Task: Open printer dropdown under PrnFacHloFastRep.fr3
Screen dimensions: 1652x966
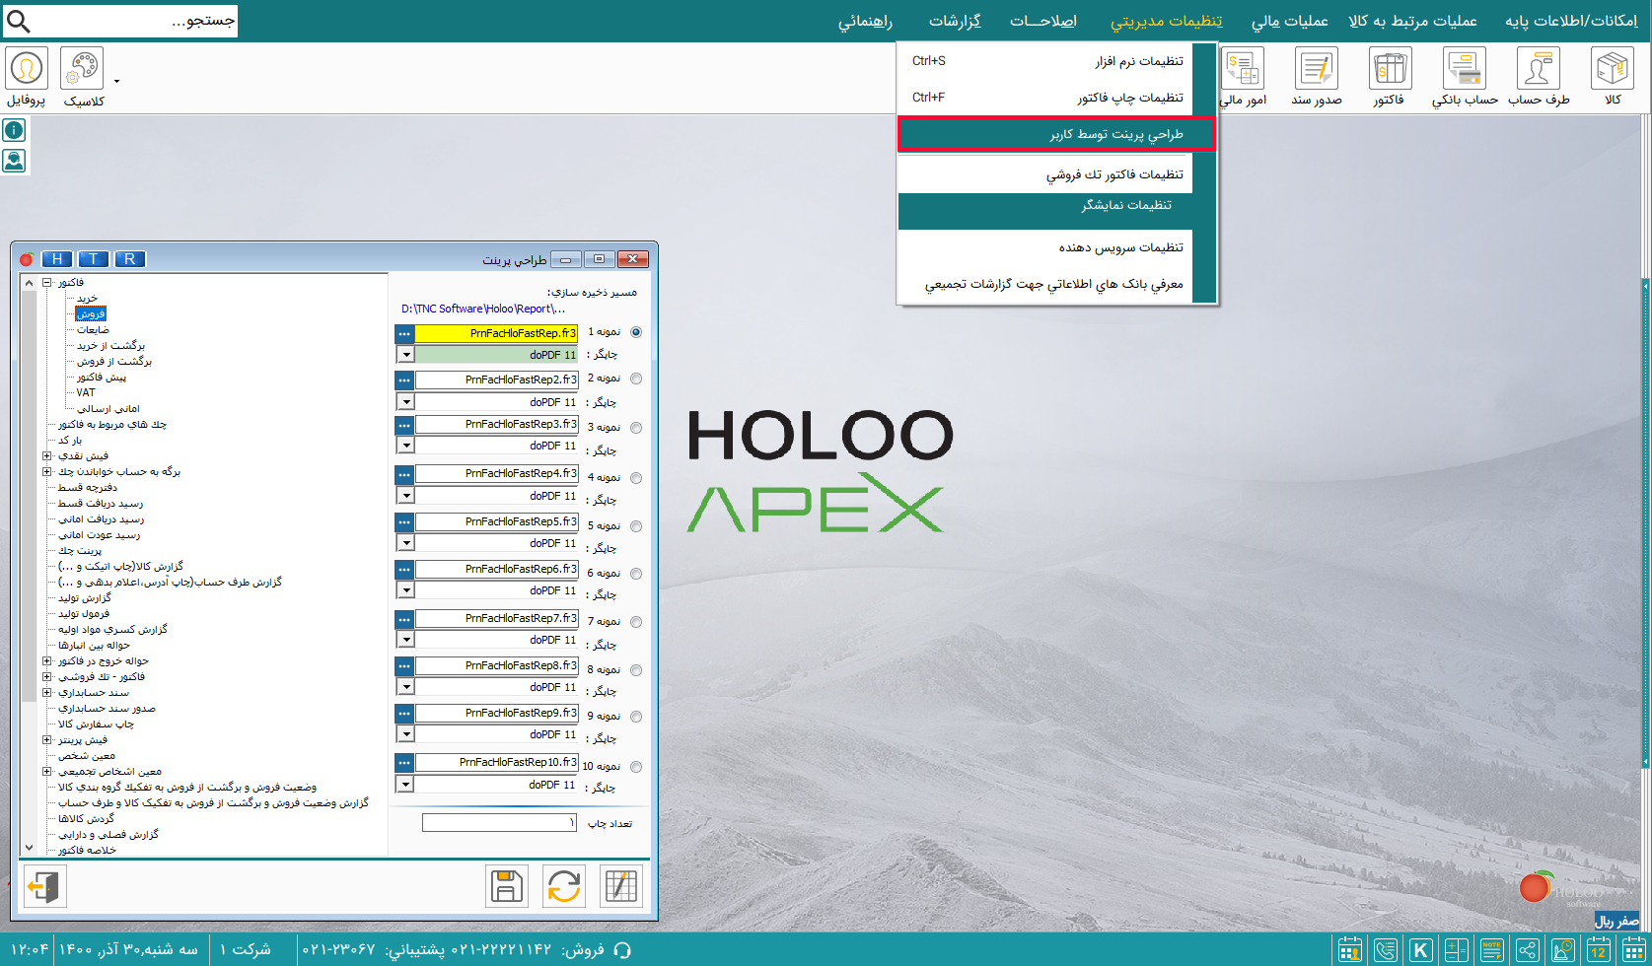Action: tap(404, 355)
